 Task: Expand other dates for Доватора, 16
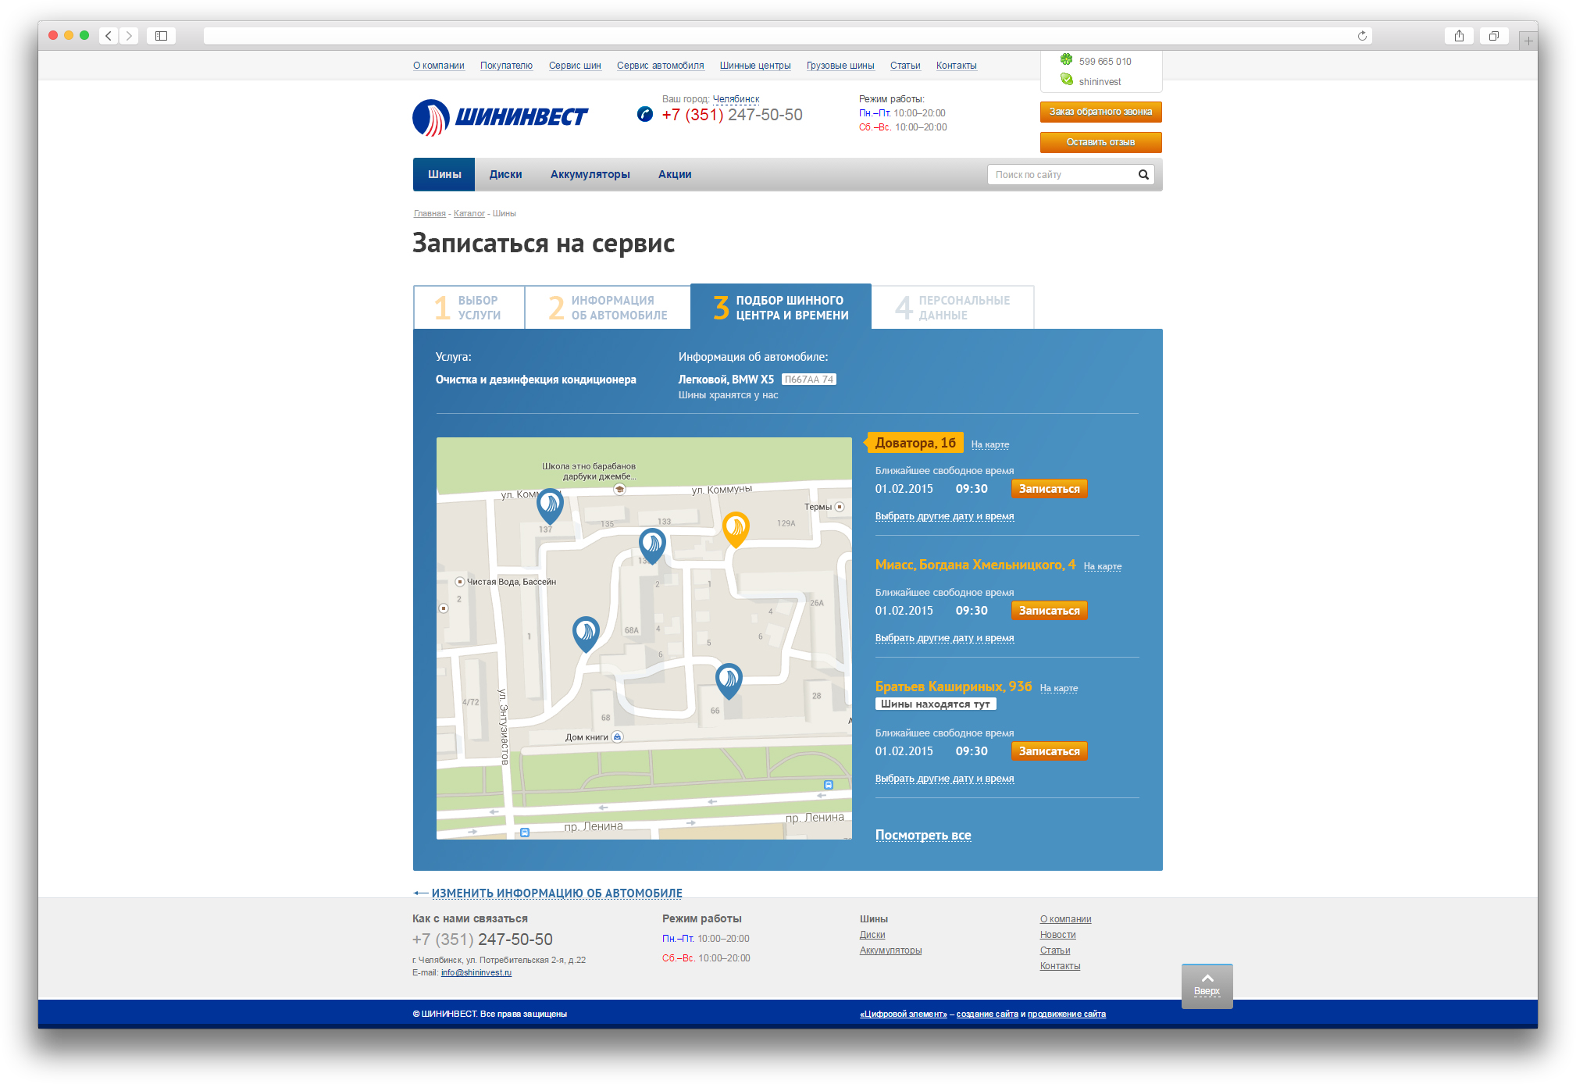[x=944, y=516]
